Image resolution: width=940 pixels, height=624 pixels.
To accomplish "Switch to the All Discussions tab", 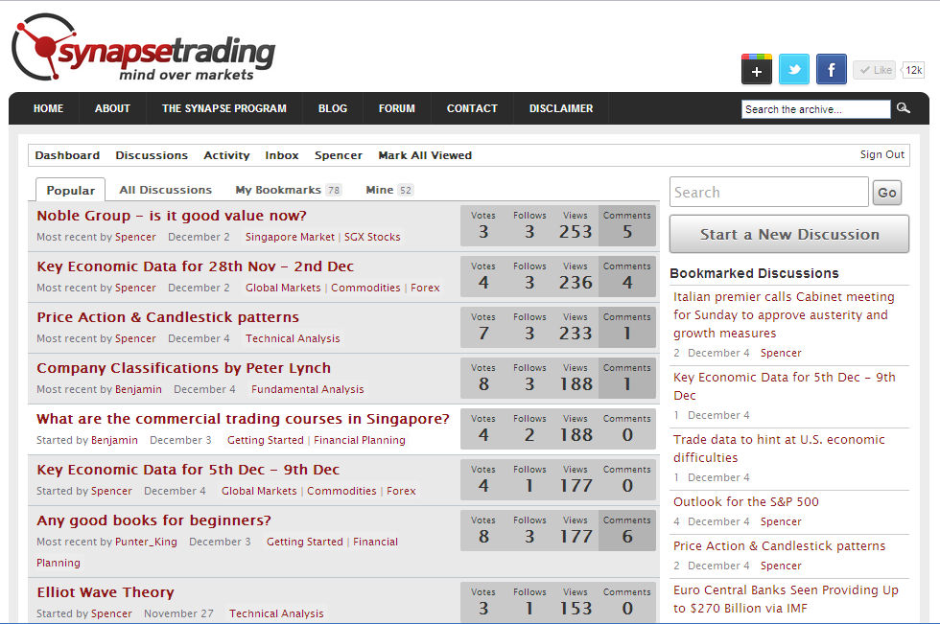I will pyautogui.click(x=165, y=190).
